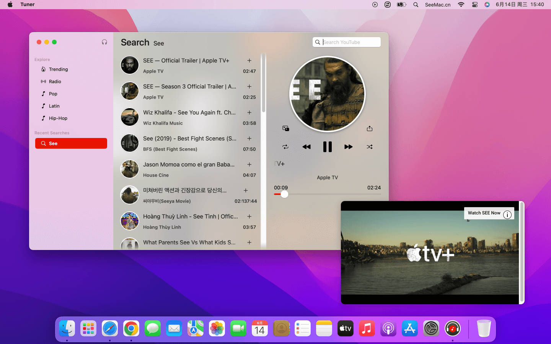
Task: Click thumbnail of the Seeya Movie result
Action: [130, 195]
